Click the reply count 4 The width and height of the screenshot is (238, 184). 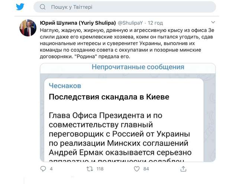click(51, 169)
